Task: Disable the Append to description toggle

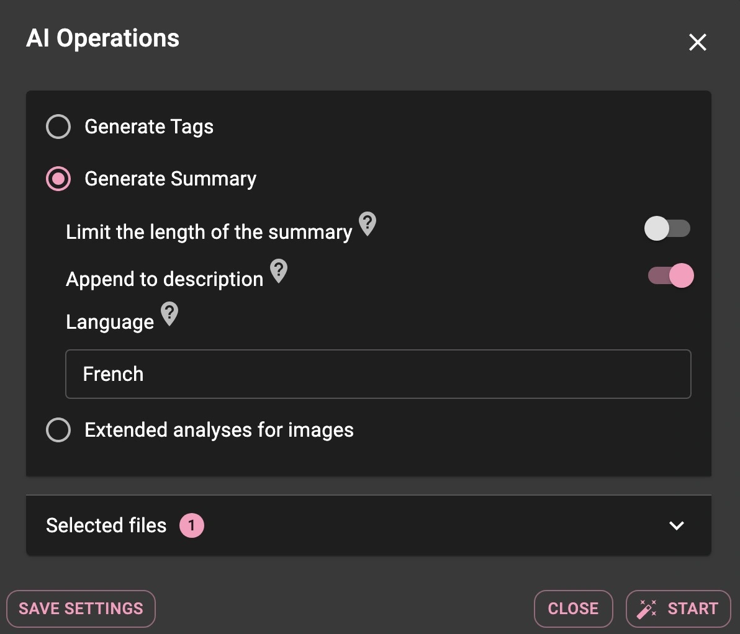Action: pyautogui.click(x=670, y=275)
